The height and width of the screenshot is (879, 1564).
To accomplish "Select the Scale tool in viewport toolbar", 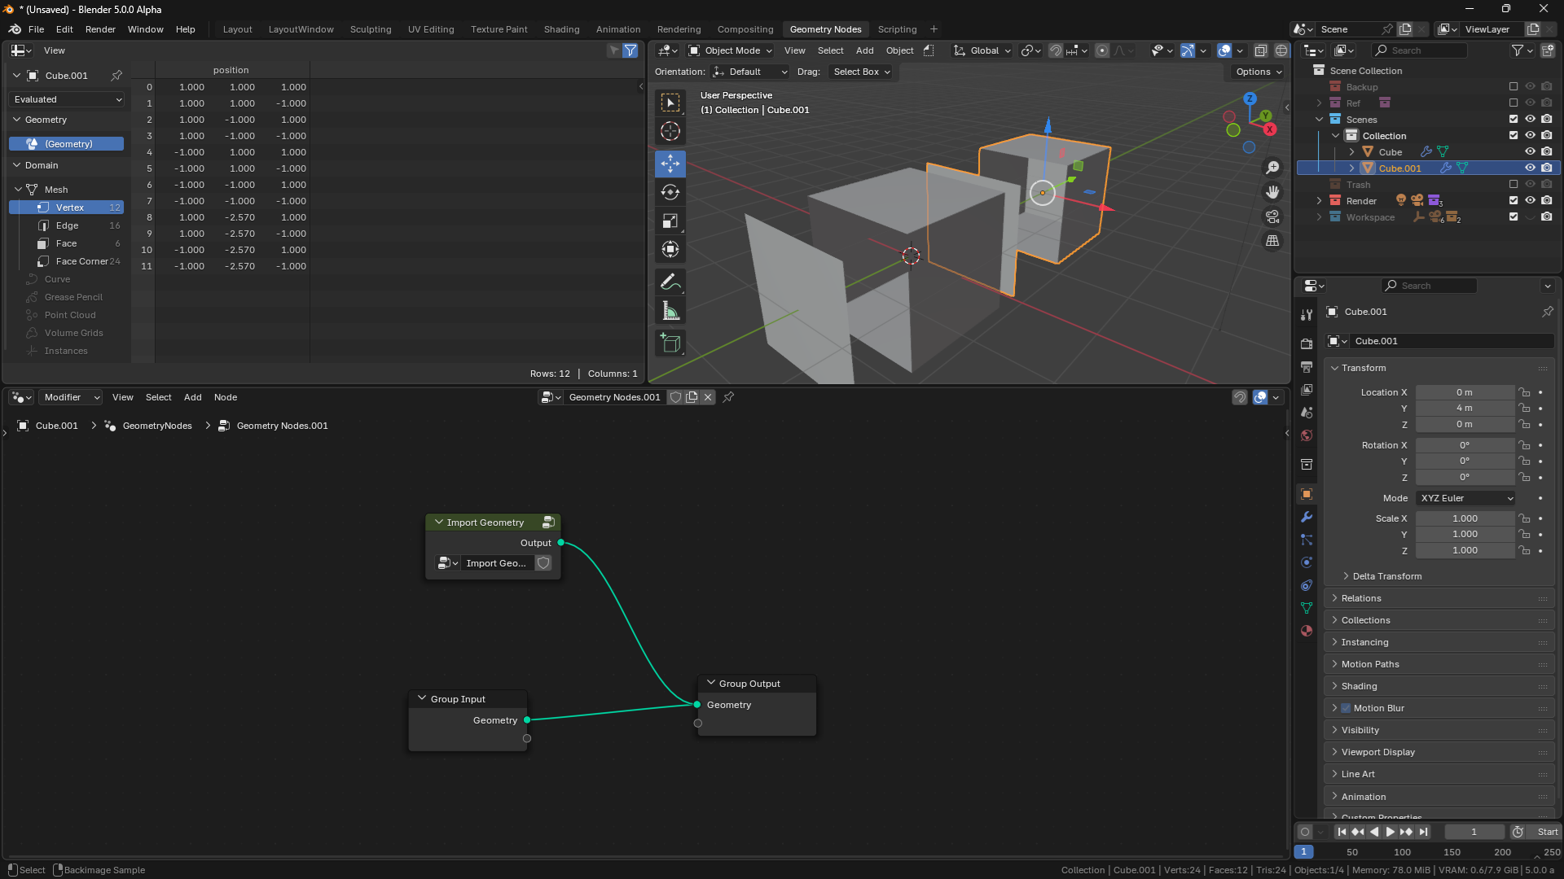I will (670, 221).
